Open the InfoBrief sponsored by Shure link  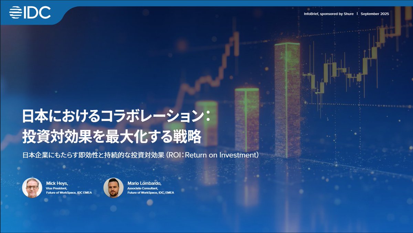pyautogui.click(x=328, y=14)
